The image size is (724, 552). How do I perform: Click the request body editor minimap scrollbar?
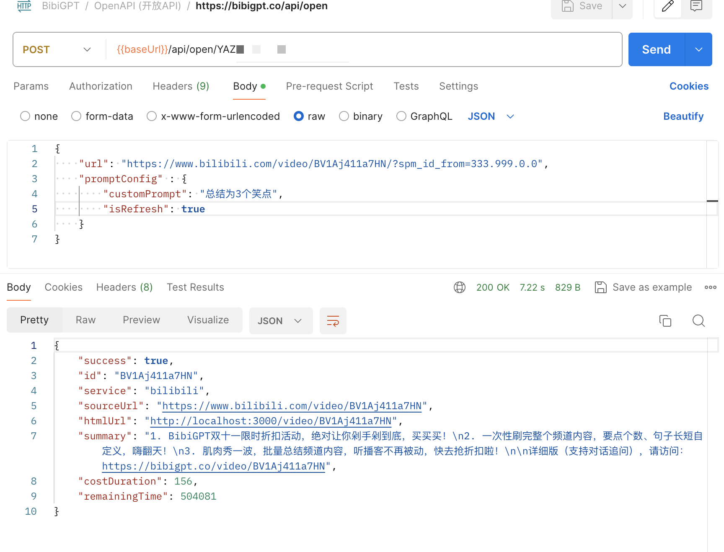(x=712, y=204)
